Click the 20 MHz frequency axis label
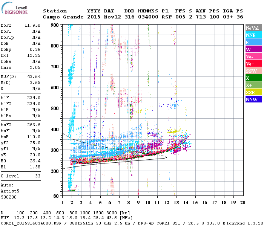Viewport: 264px width, 226px height. [x=243, y=203]
